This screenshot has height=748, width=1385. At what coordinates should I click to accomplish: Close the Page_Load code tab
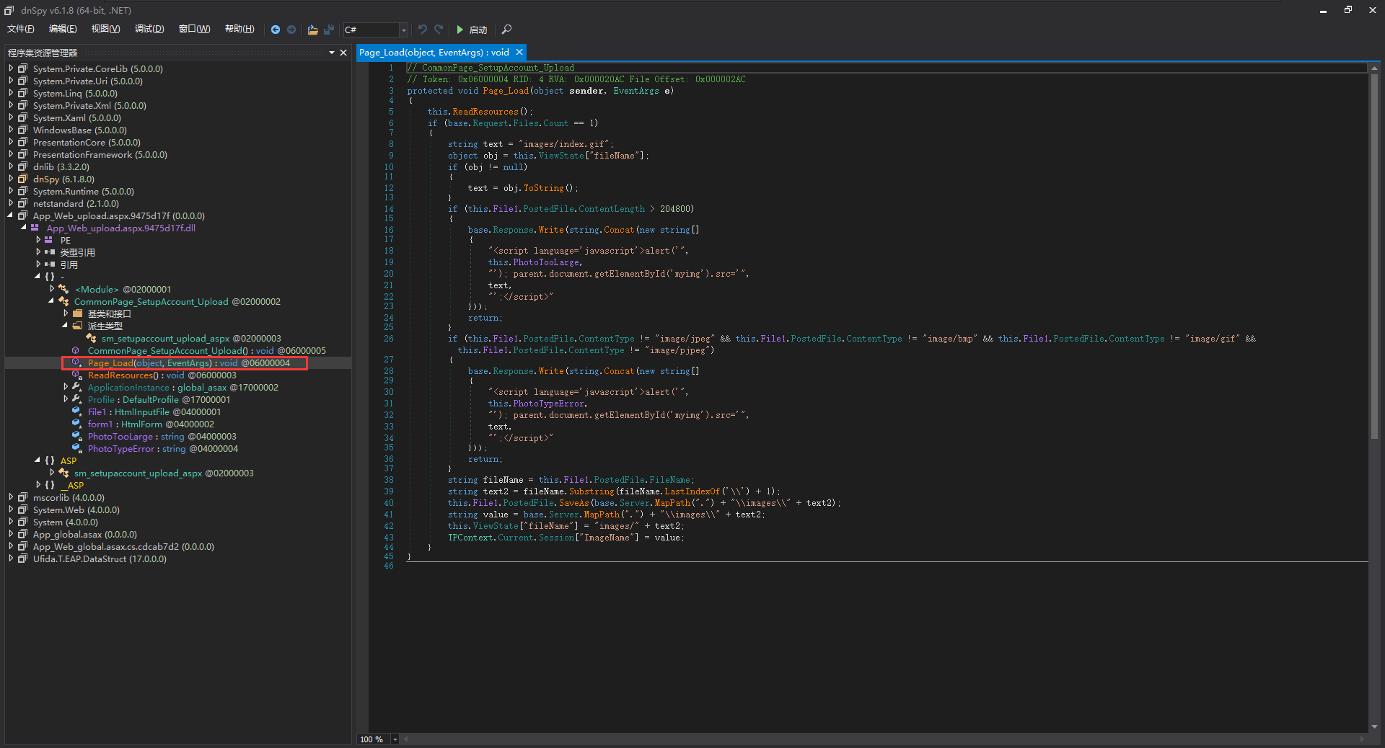pos(519,52)
